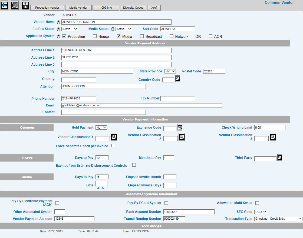
Task: Click the Elapsed Invoice Month field
Action: click(170, 177)
